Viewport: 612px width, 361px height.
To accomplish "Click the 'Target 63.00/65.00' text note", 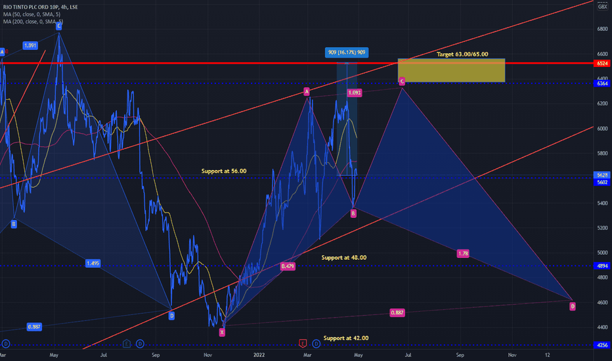I will tap(462, 54).
